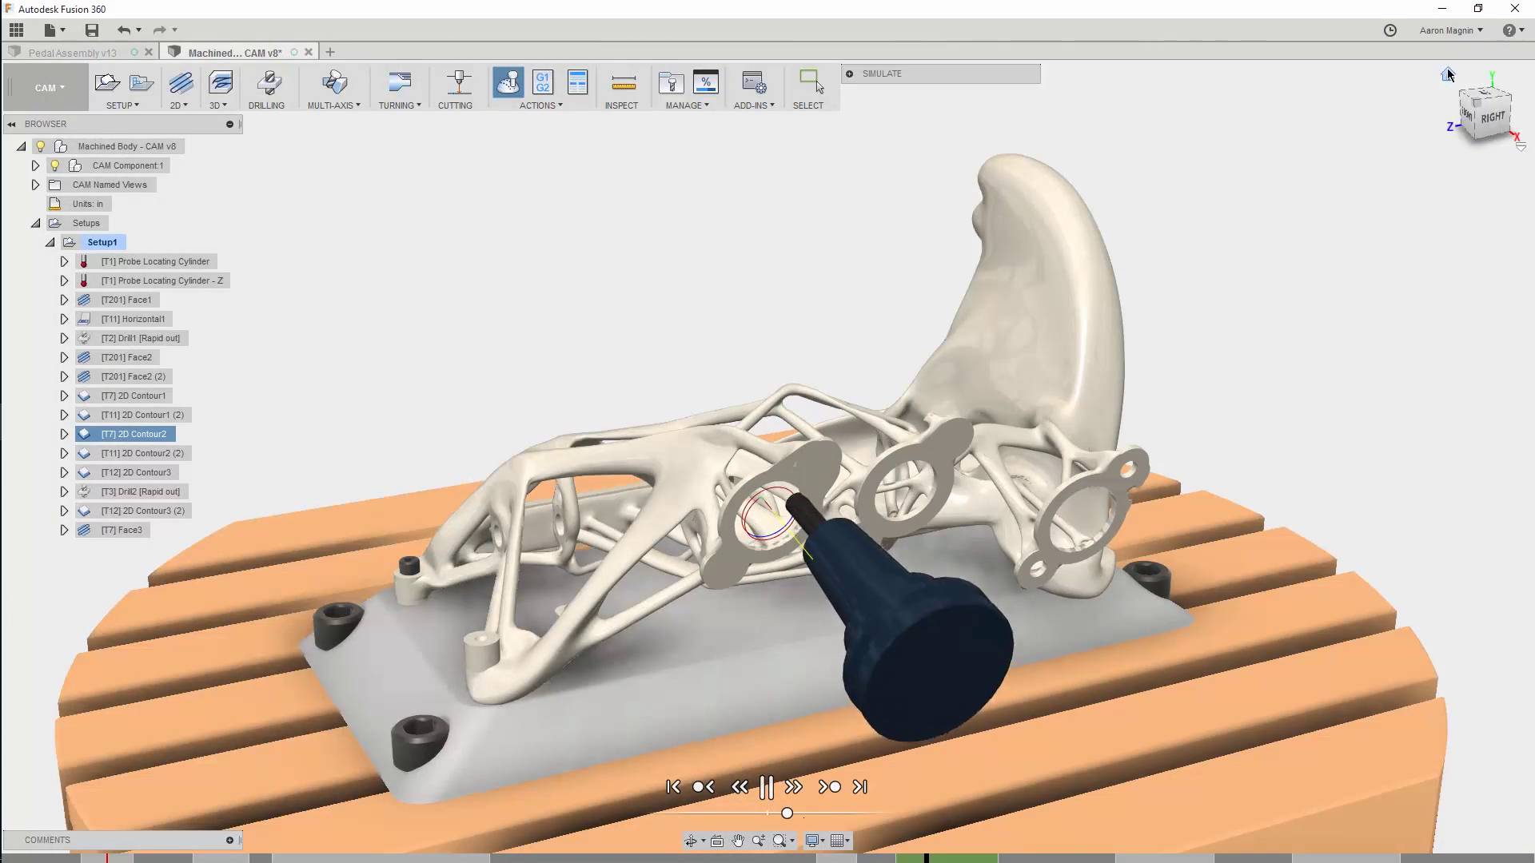Click the simulation progress slider handle

click(x=787, y=813)
